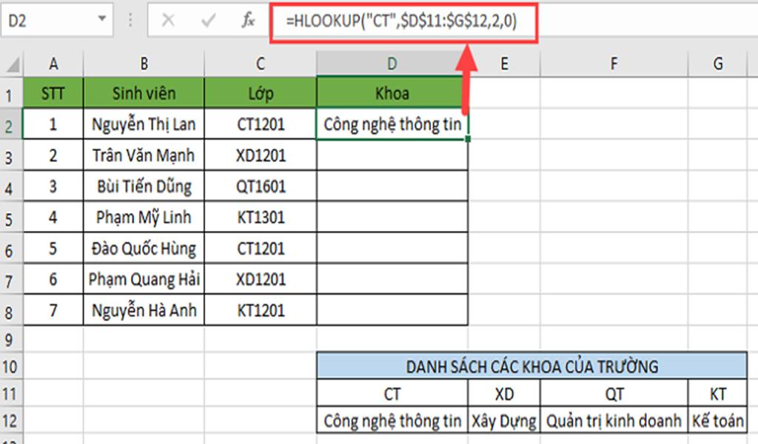Select cell with Trần Văn Mạnh
Image resolution: width=758 pixels, height=444 pixels.
pyautogui.click(x=144, y=155)
